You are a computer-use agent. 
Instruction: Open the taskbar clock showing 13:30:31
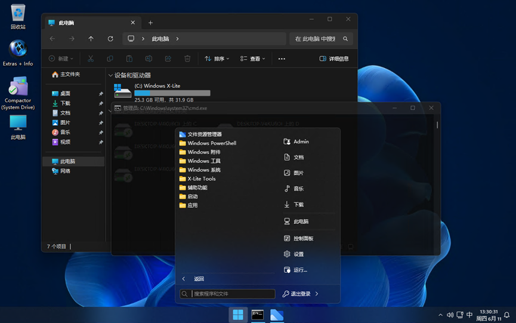tap(489, 315)
